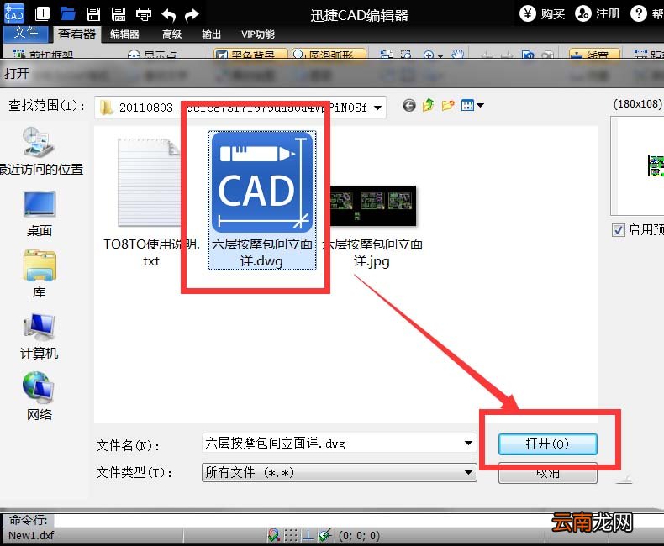This screenshot has width=664, height=546.
Task: Click the 购买 purchase button
Action: click(x=542, y=14)
